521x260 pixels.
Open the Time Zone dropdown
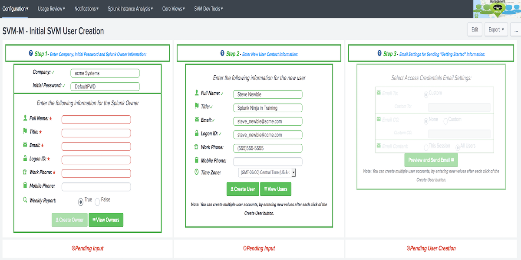tap(267, 172)
